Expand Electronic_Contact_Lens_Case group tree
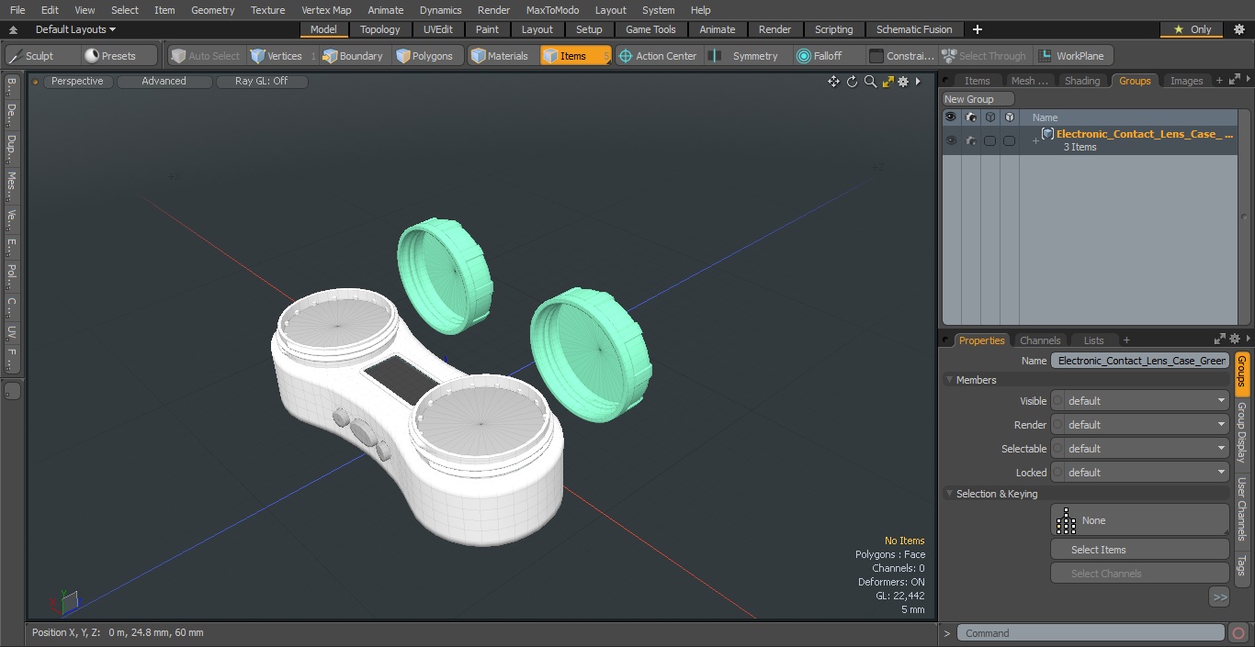This screenshot has width=1255, height=647. (x=1035, y=140)
